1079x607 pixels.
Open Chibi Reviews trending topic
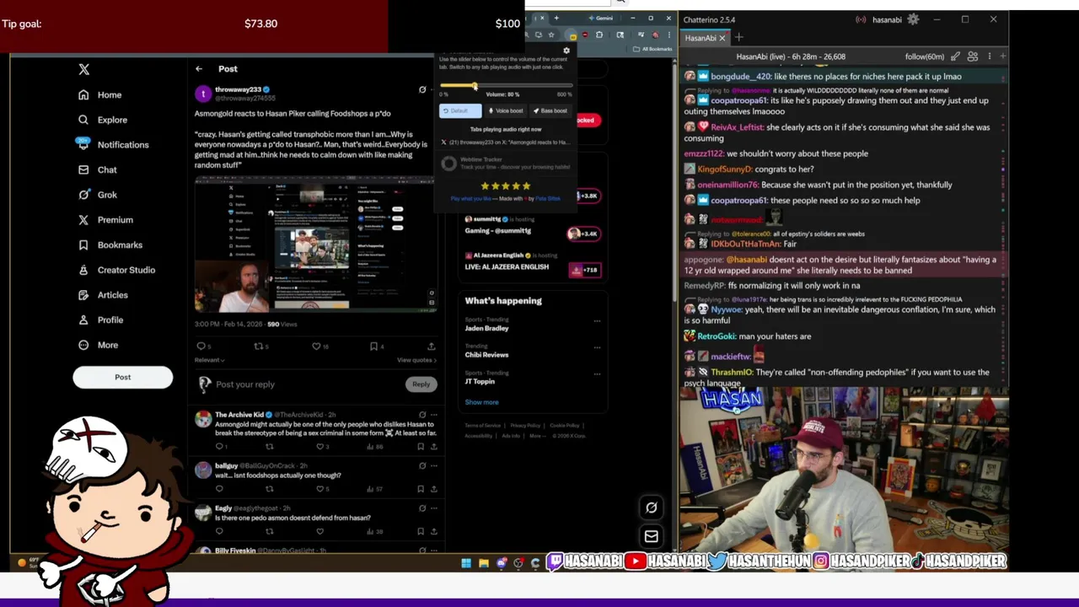486,355
